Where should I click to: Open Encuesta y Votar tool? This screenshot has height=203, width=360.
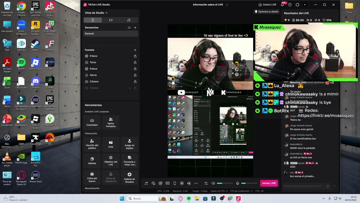pos(129,160)
